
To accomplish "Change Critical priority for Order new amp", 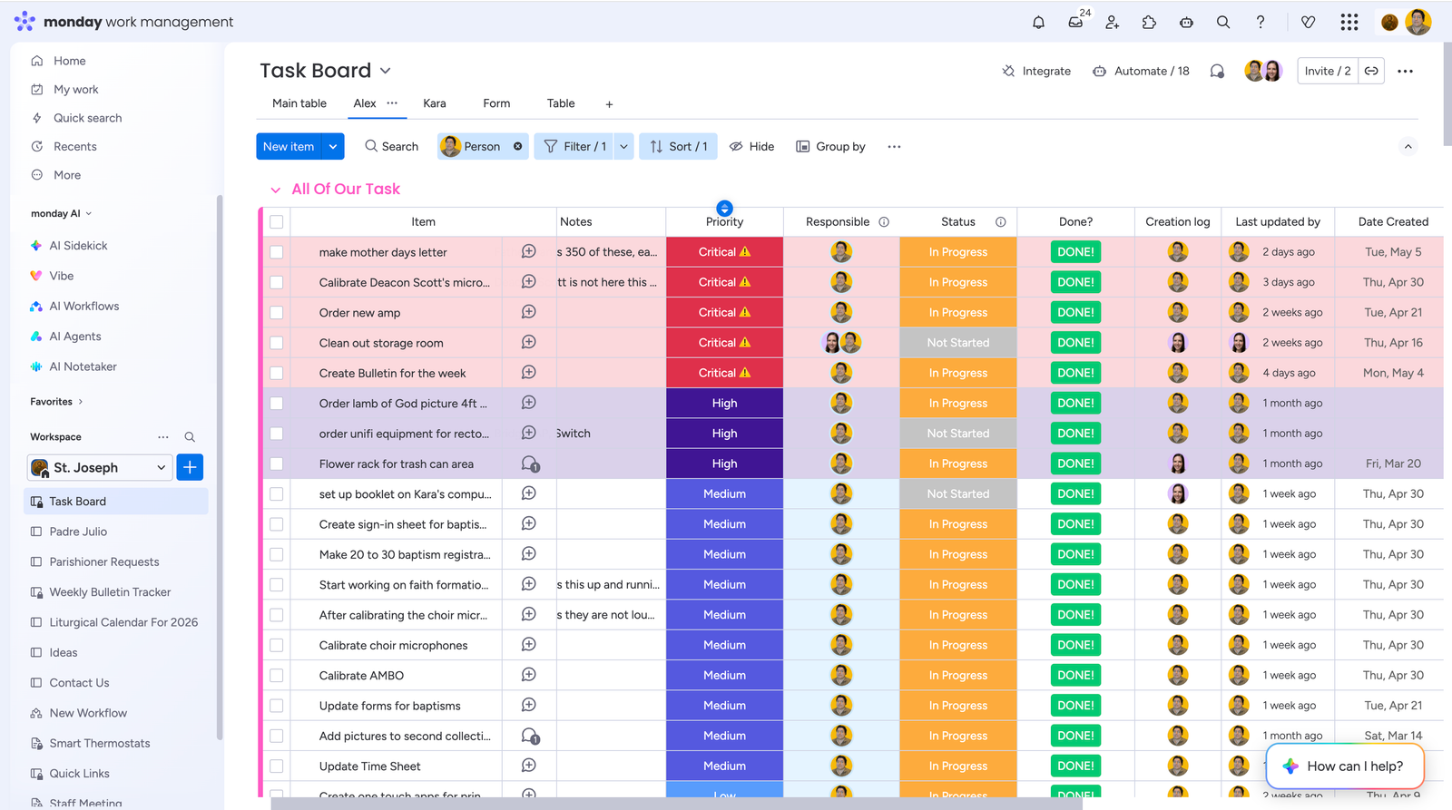I will (724, 312).
